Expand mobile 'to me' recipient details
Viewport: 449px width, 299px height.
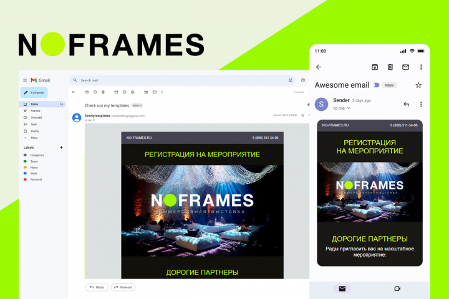click(x=349, y=108)
